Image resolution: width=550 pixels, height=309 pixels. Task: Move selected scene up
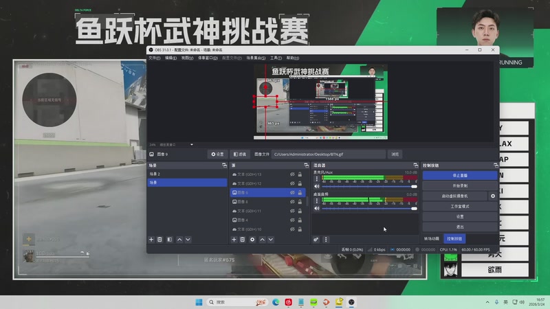click(x=179, y=240)
